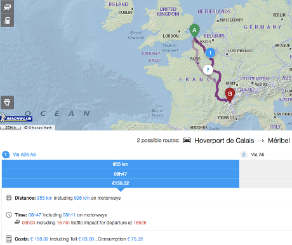
Task: Click the traffic car icon beside 09h03
Action: point(17,222)
